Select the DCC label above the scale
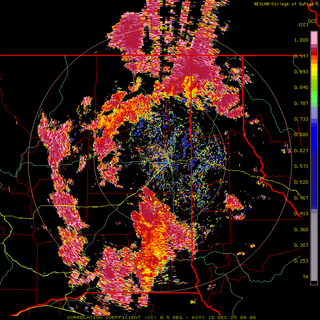The height and width of the screenshot is (320, 320). click(313, 21)
